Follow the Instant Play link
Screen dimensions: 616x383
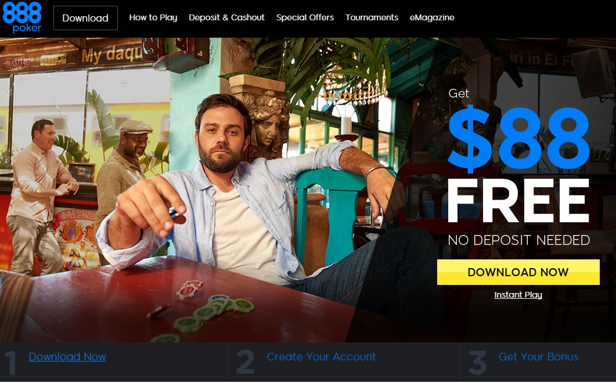(518, 295)
